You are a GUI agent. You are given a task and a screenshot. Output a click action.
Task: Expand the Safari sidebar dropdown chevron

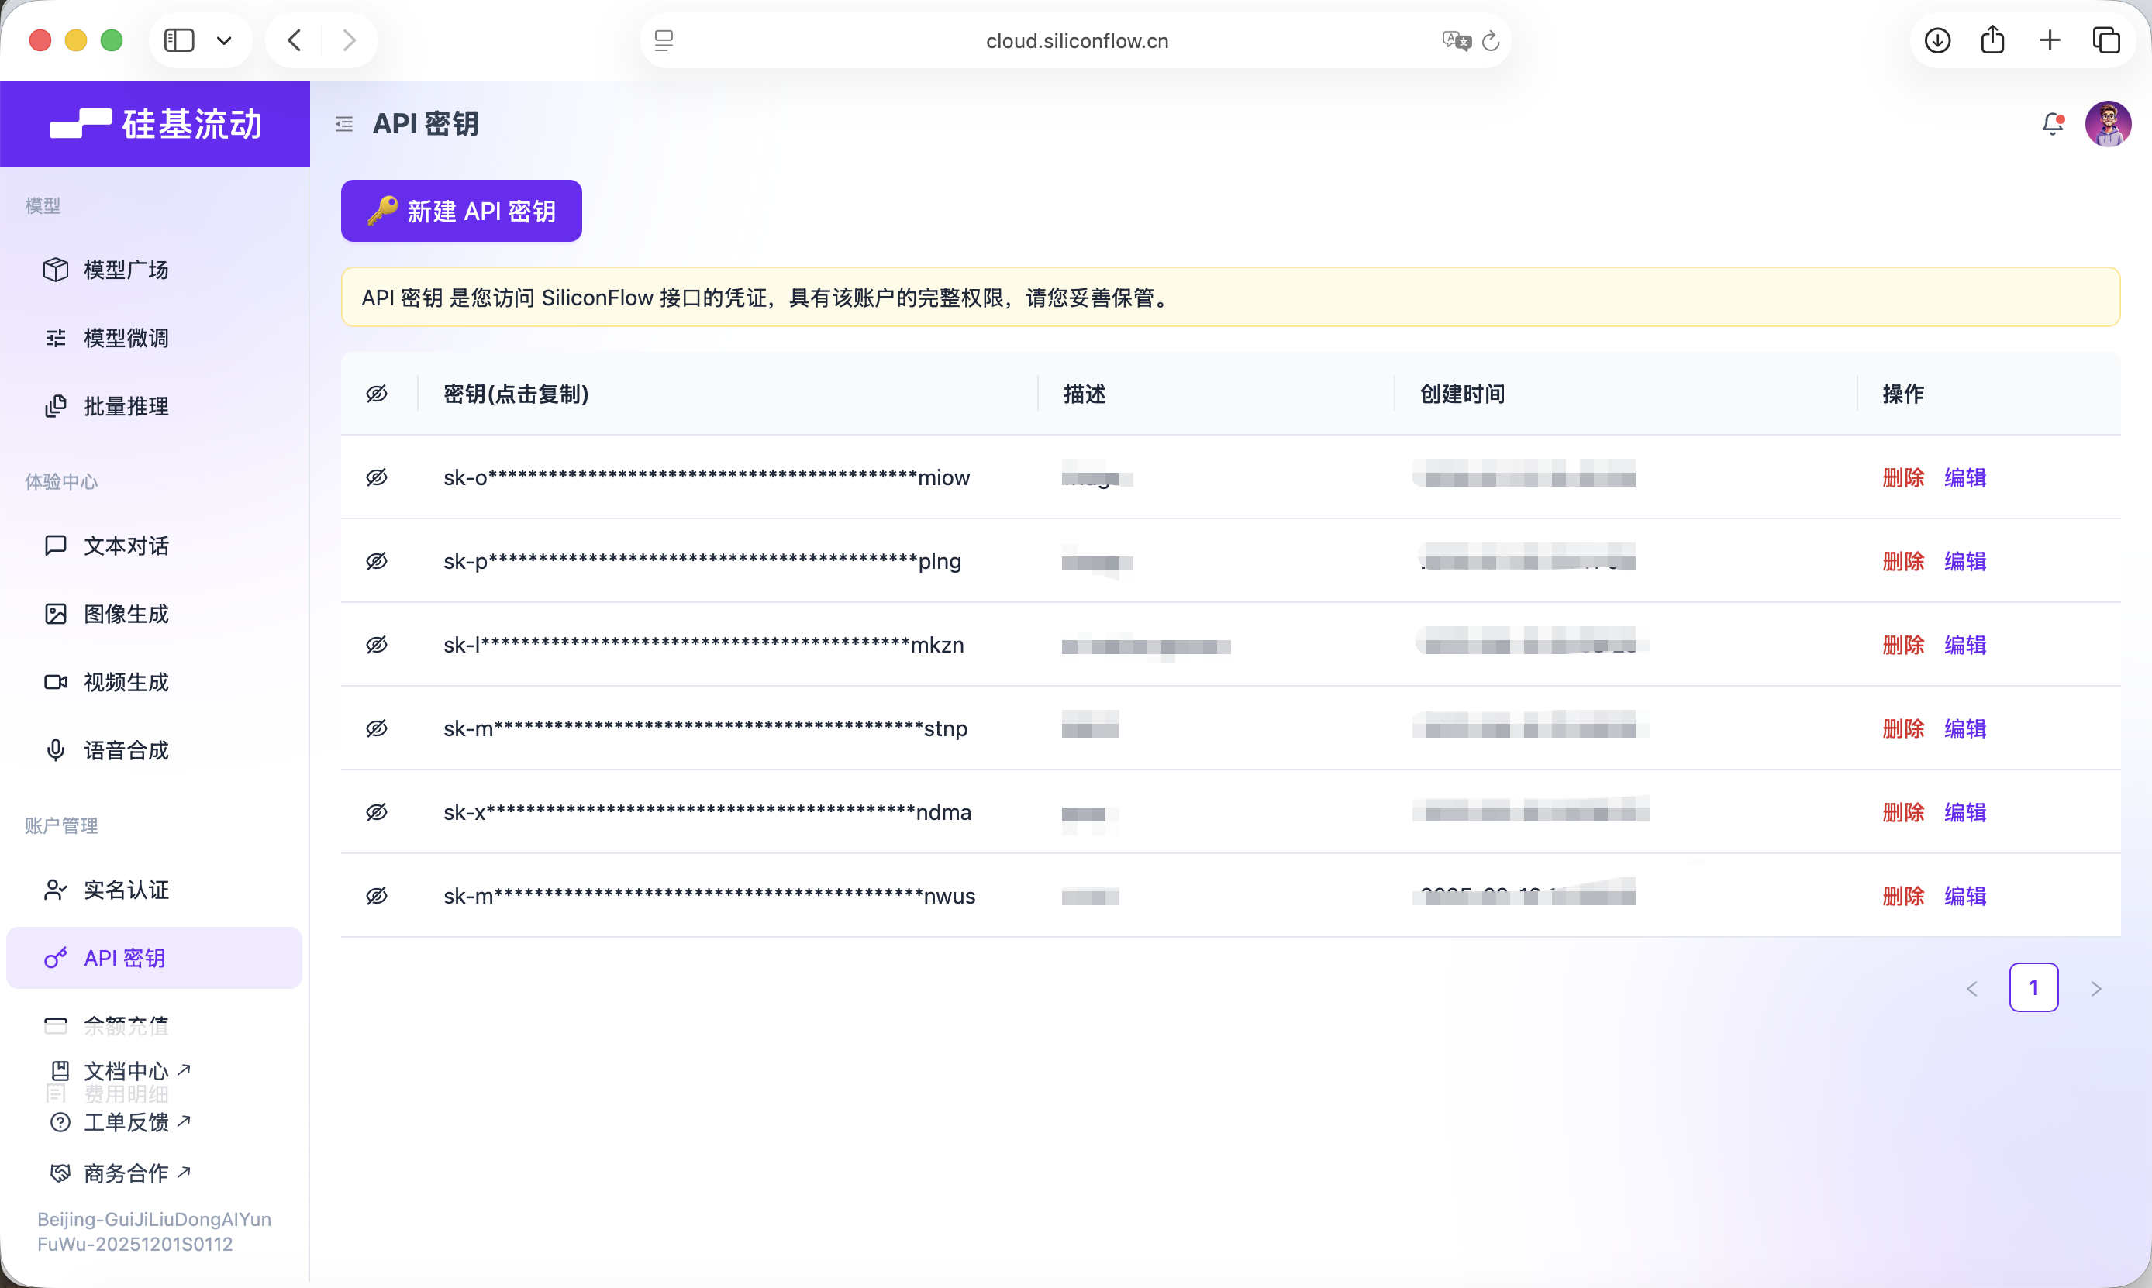coord(224,41)
